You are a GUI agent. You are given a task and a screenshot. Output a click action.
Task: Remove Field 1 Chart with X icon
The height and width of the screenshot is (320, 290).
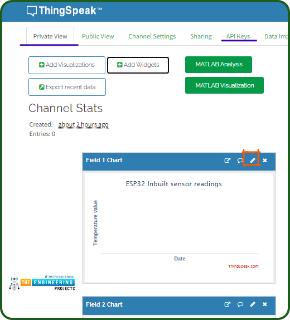click(x=265, y=161)
